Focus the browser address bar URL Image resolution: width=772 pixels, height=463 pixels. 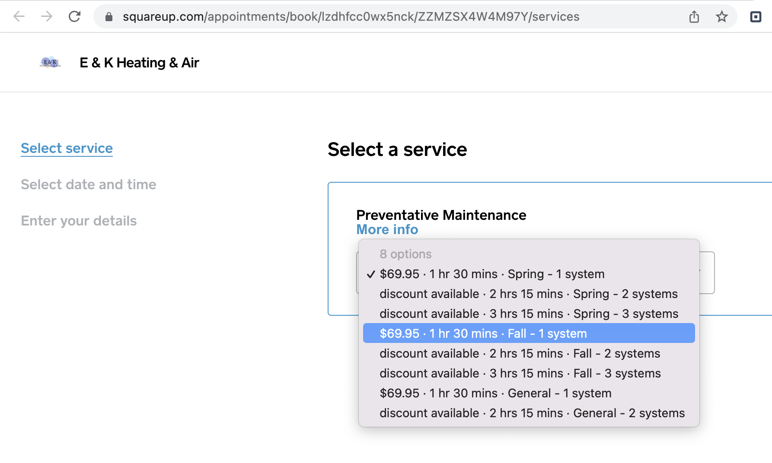pos(350,17)
